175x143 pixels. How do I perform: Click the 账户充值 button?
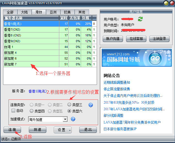point(113,39)
